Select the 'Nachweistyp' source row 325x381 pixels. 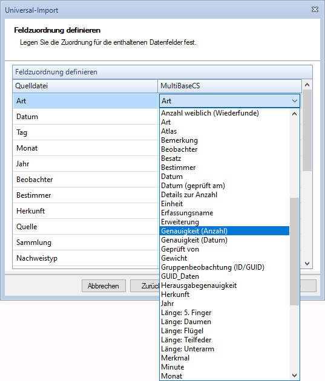tap(85, 258)
